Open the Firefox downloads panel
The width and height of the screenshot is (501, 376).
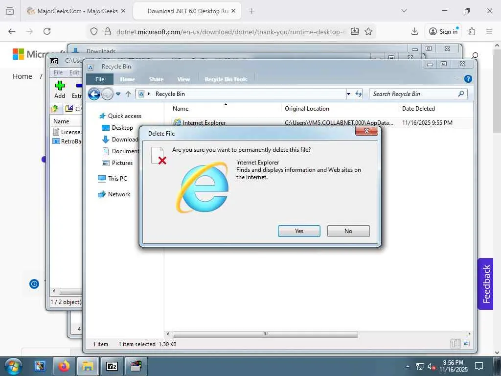click(414, 31)
